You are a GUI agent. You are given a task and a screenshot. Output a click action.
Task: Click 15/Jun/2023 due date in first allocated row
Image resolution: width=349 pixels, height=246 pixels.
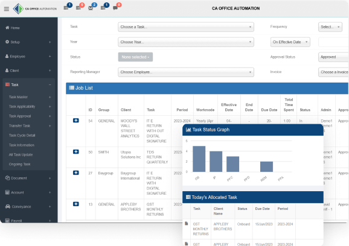pos(264,224)
